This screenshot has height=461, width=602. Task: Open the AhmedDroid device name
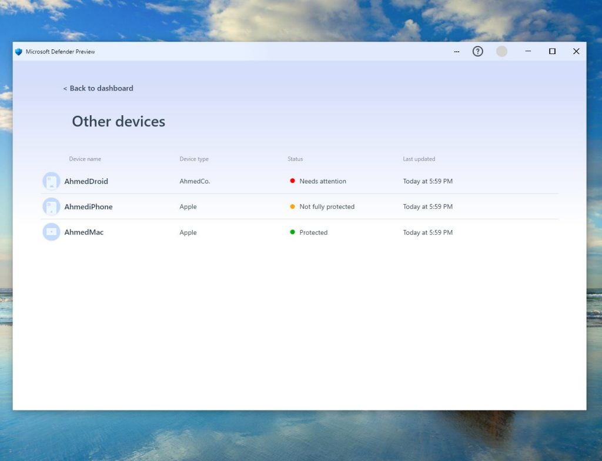point(86,181)
